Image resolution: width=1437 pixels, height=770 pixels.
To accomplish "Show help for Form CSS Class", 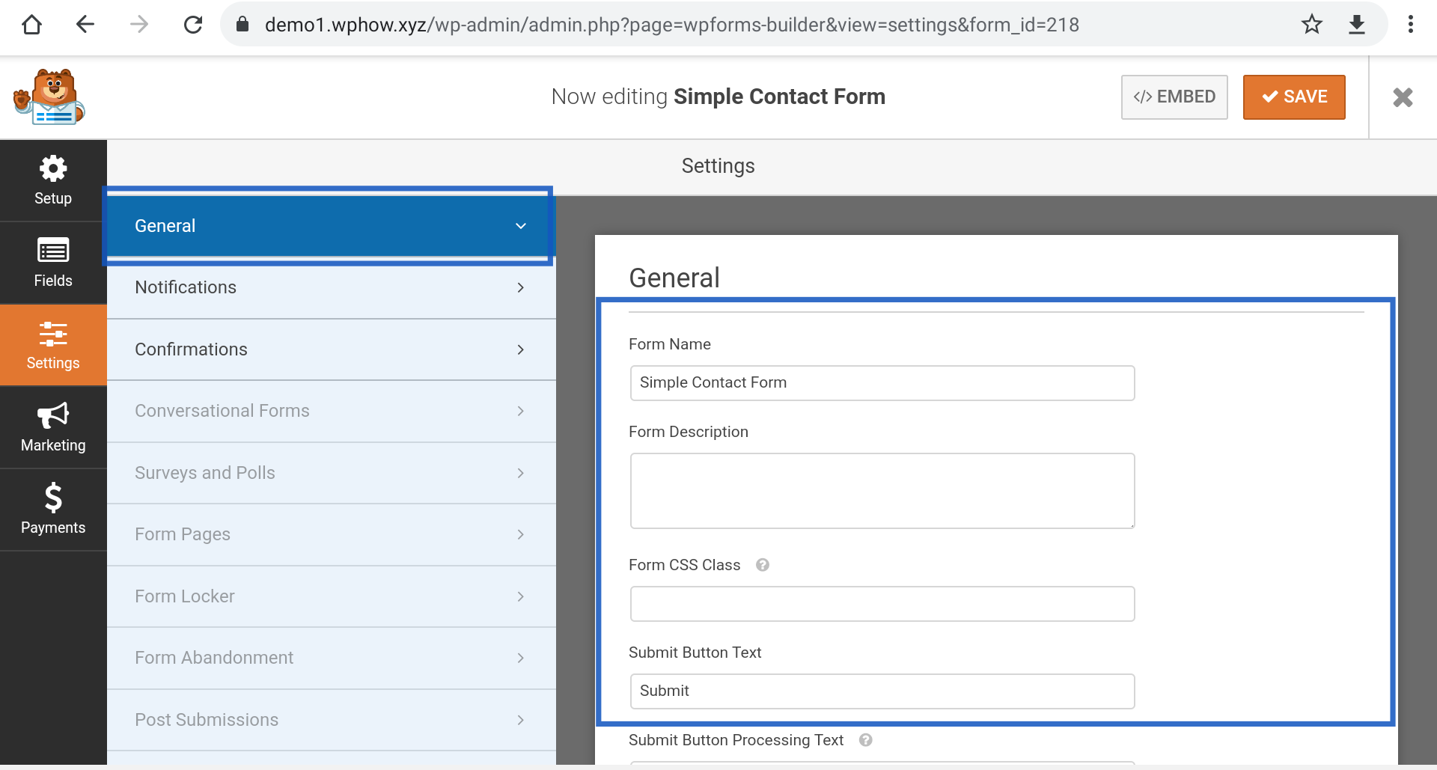I will 763,565.
